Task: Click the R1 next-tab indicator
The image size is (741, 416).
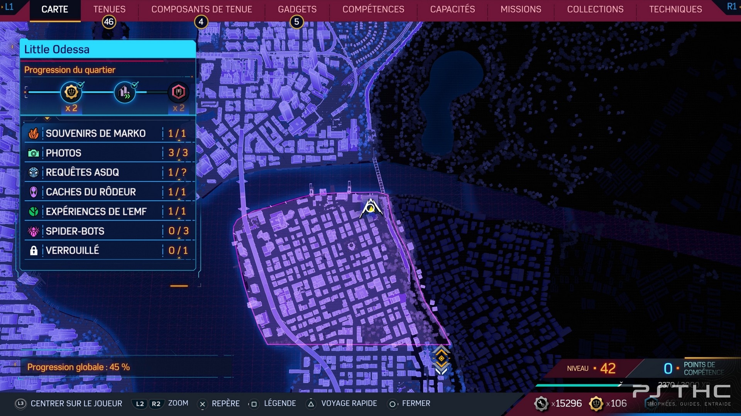Action: pos(733,7)
